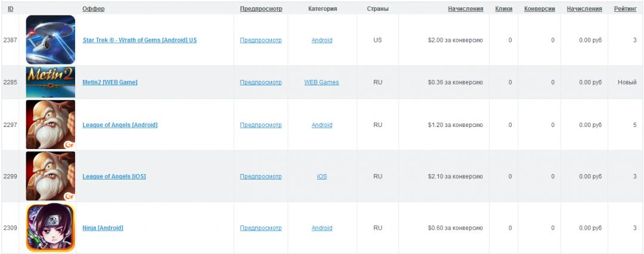The height and width of the screenshot is (254, 644).
Task: Click the Metin2 banner image
Action: (x=51, y=82)
